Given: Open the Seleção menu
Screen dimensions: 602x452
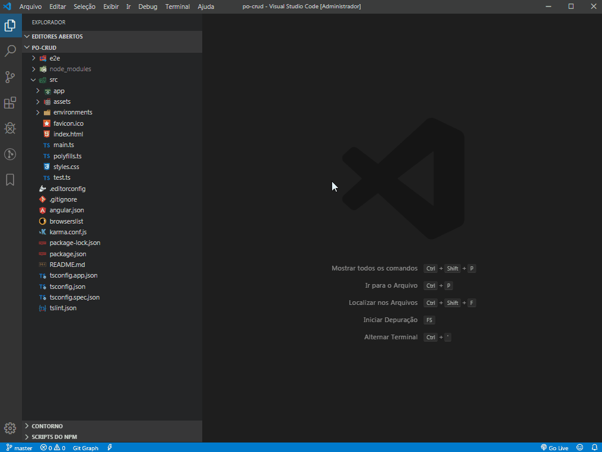Looking at the screenshot, I should [84, 7].
